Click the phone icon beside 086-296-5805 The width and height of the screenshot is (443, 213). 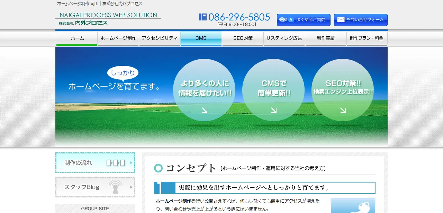[x=203, y=17]
